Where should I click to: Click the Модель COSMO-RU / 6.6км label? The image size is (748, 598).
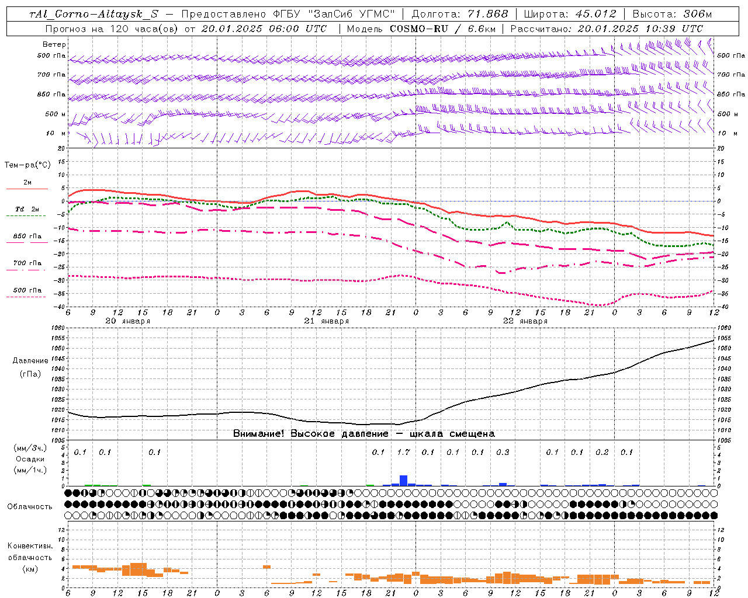[421, 29]
